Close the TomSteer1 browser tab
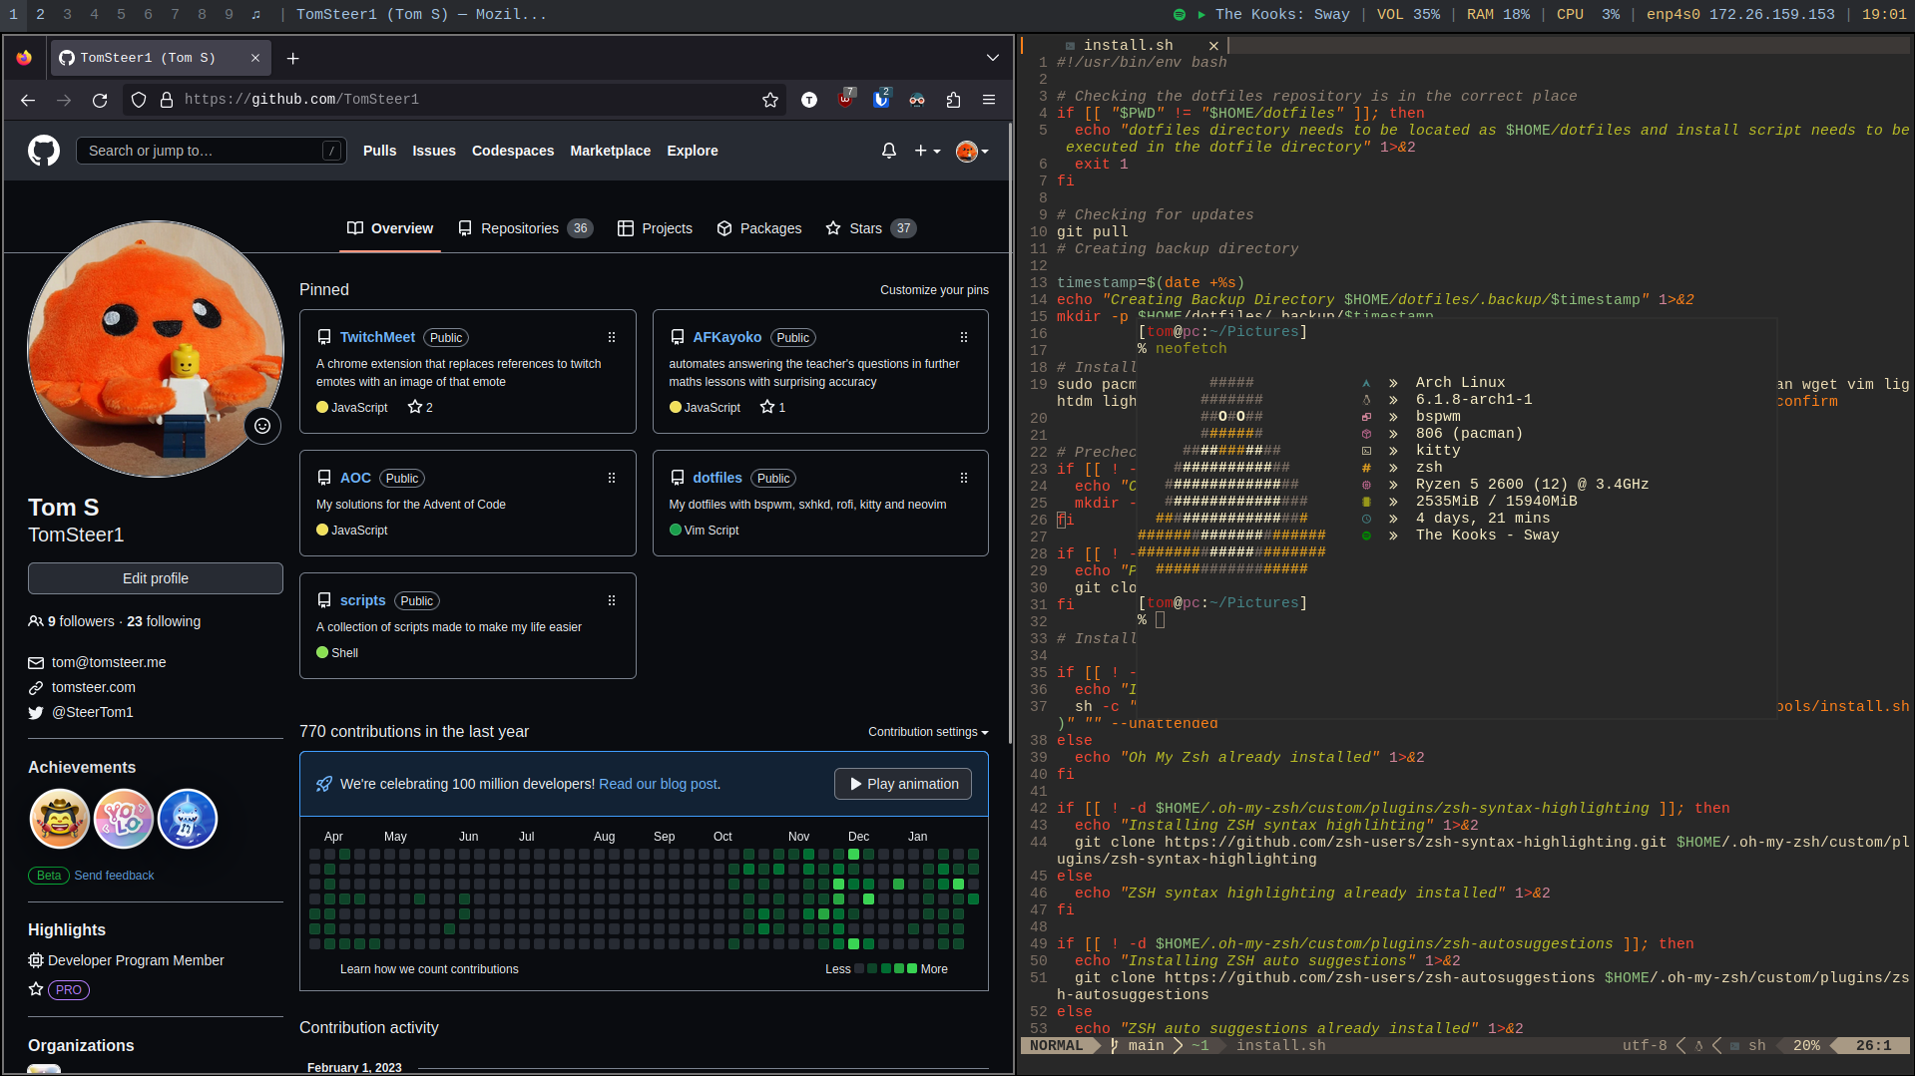The width and height of the screenshot is (1915, 1076). coord(255,58)
